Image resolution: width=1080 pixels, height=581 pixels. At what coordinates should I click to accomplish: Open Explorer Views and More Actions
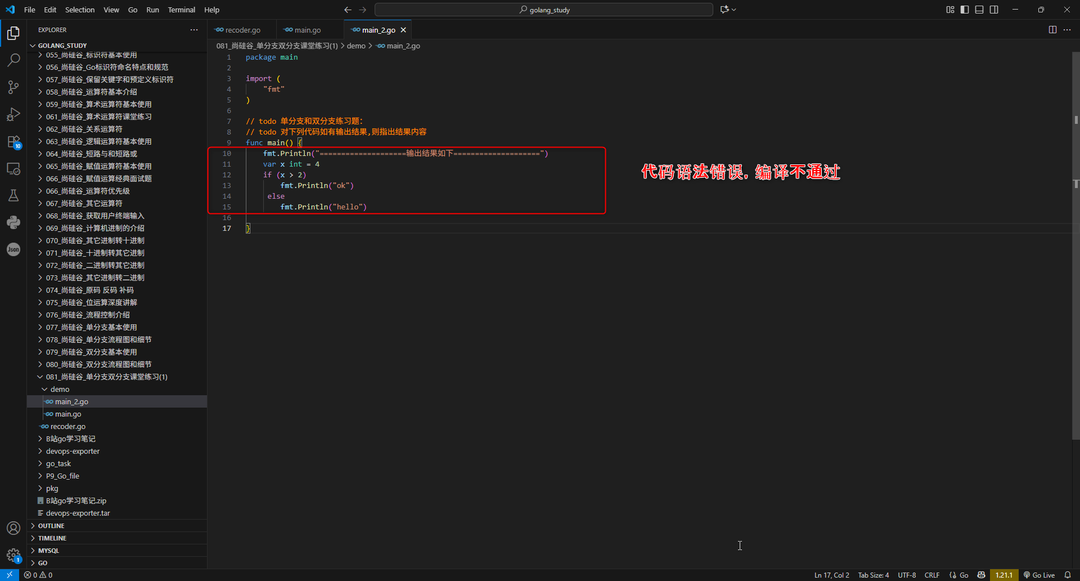click(x=194, y=30)
